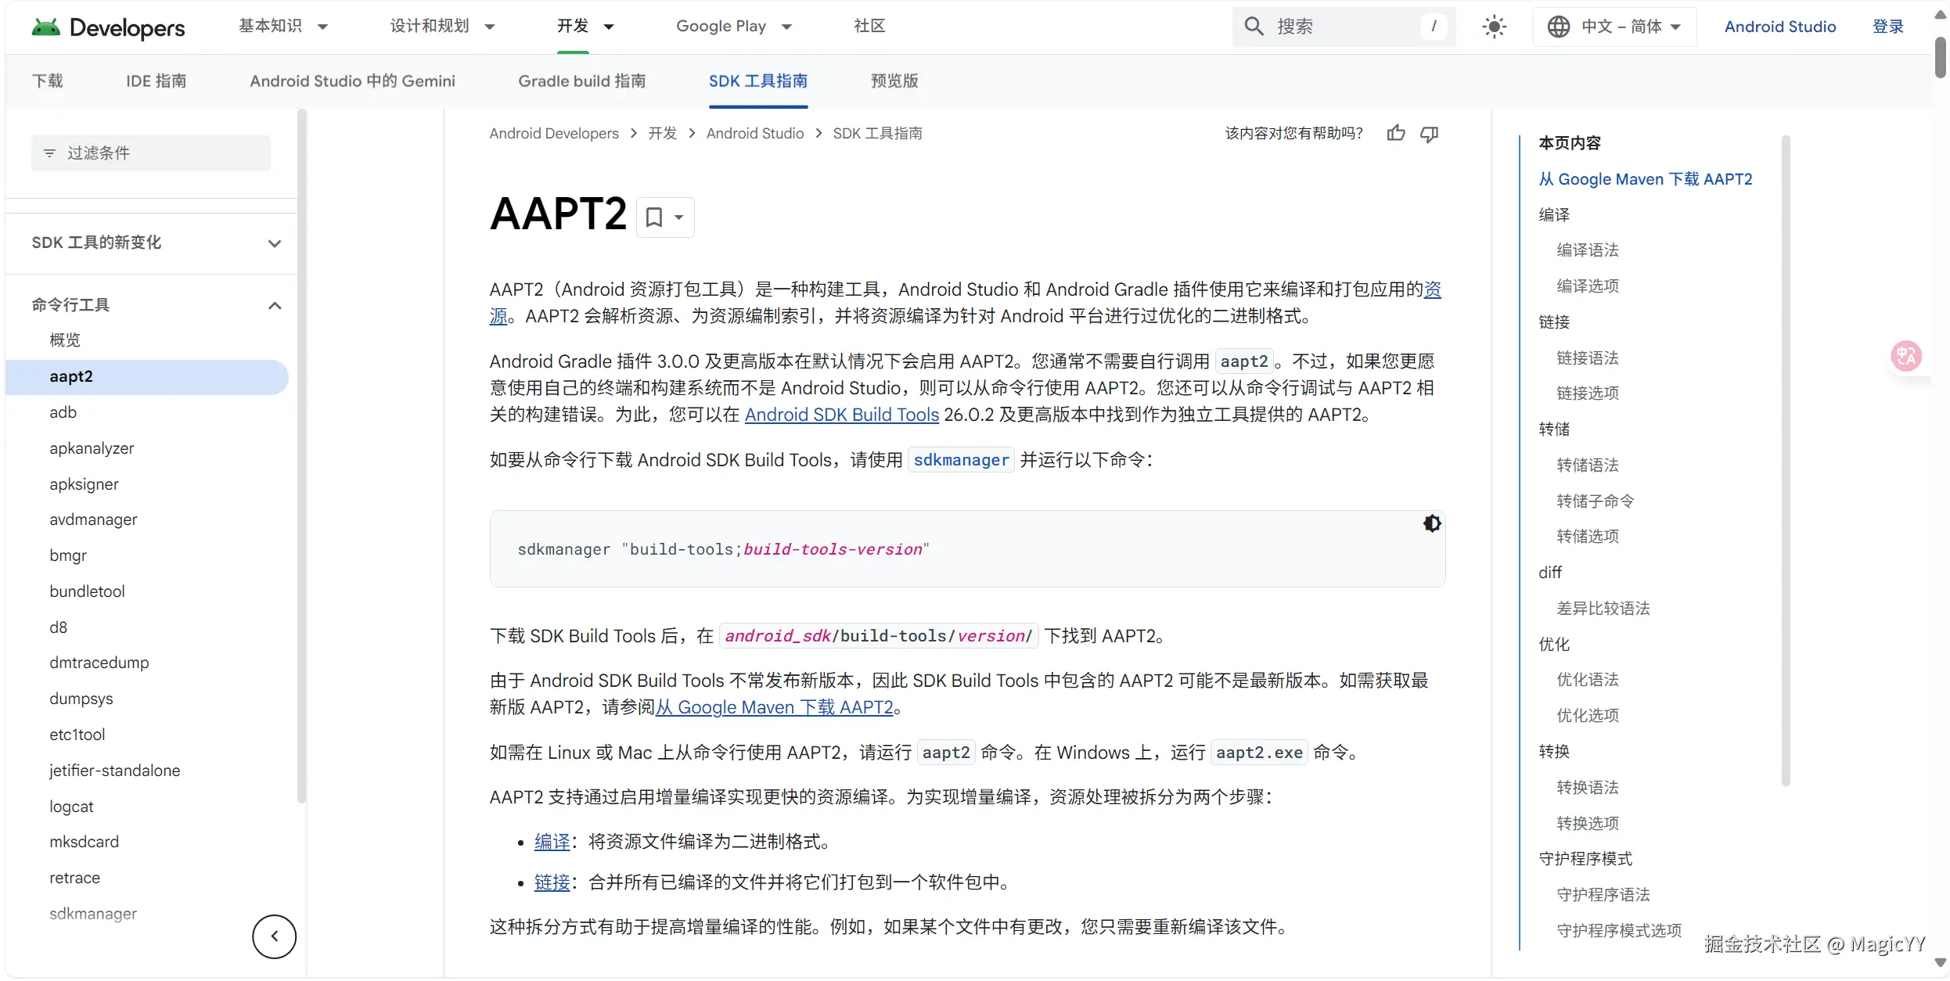The height and width of the screenshot is (981, 1950).
Task: Select adb in the sidebar list
Action: tap(63, 412)
